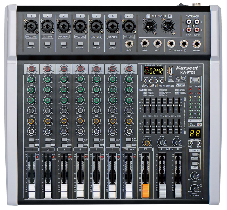The image size is (227, 210).
Task: Click the channel 7/8 MIC/LINE L combo jack
Action: click(129, 26)
